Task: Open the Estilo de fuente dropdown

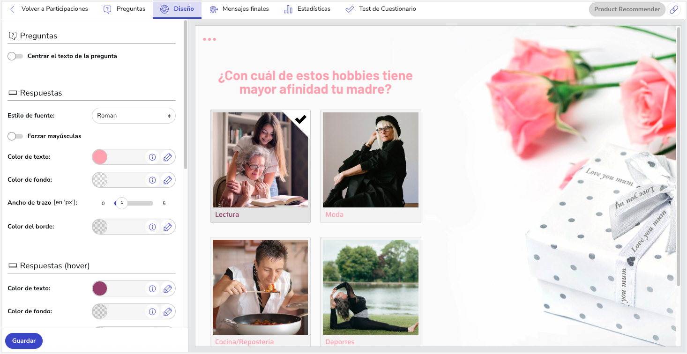Action: click(x=134, y=116)
